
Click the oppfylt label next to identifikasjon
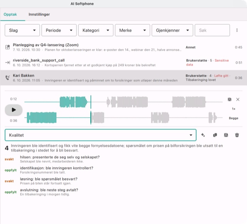(10, 170)
